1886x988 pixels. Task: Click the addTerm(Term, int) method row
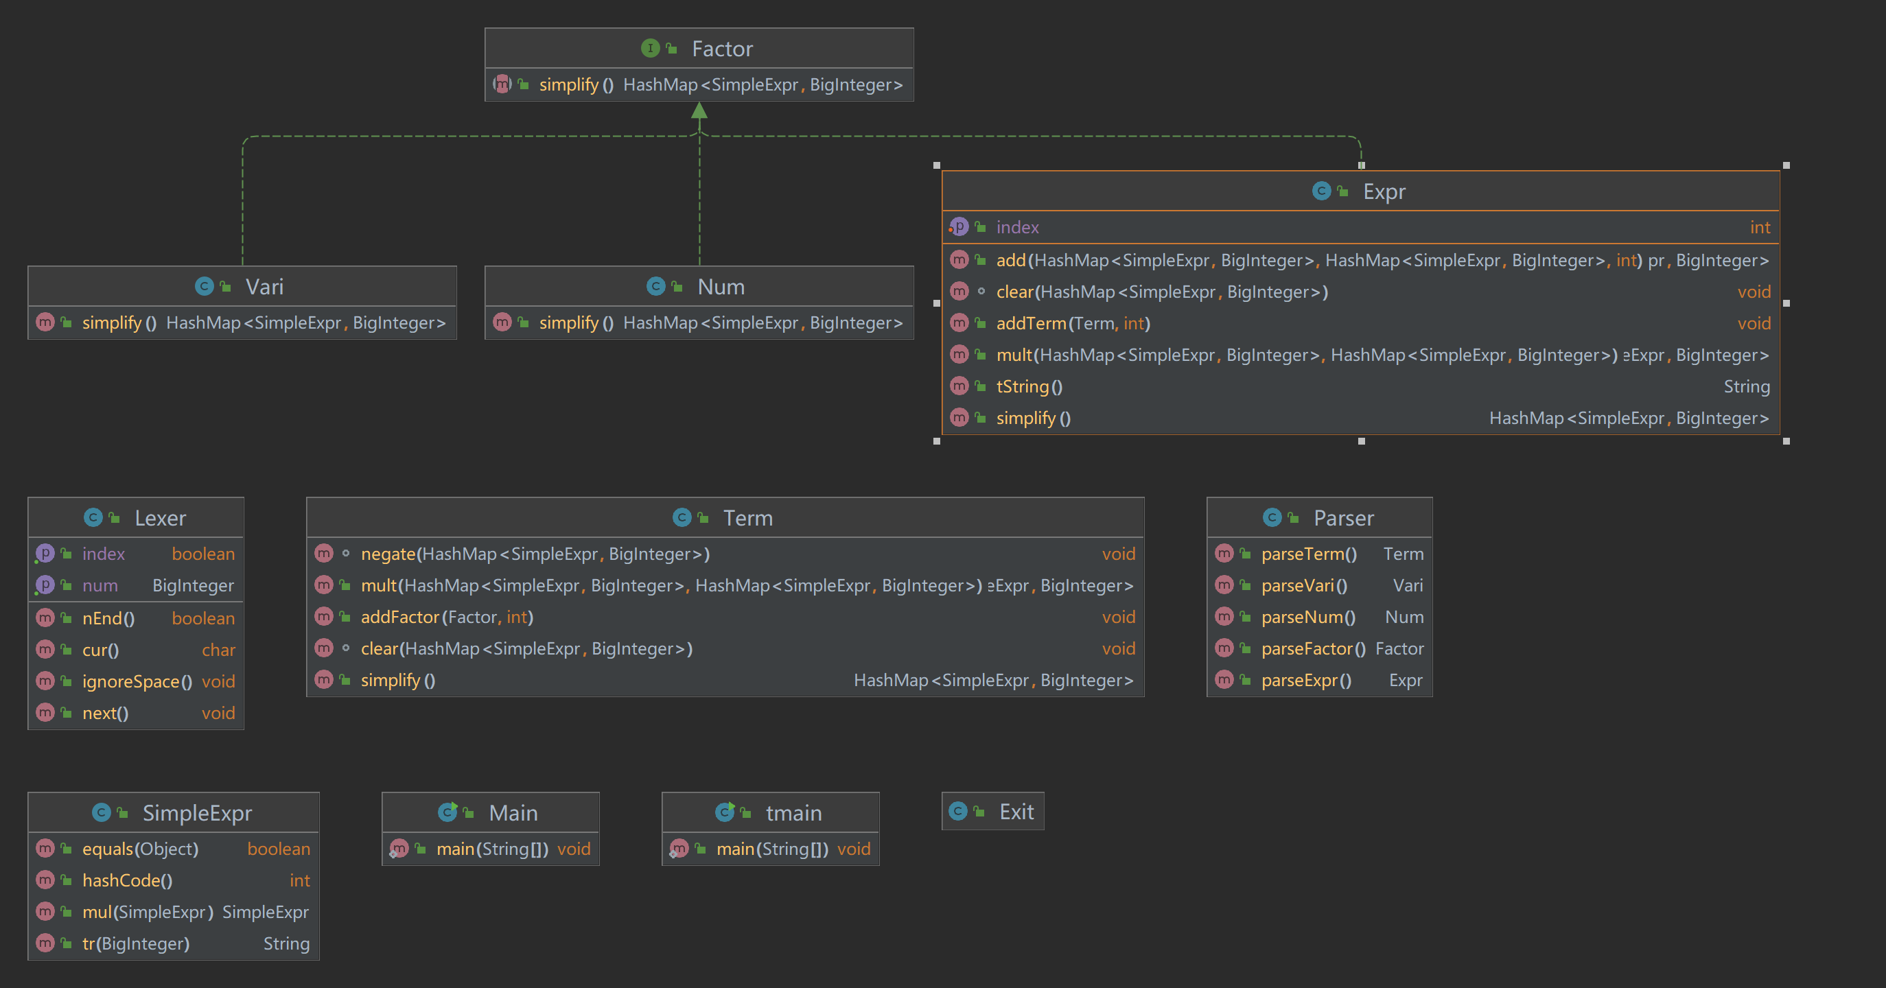(1073, 323)
